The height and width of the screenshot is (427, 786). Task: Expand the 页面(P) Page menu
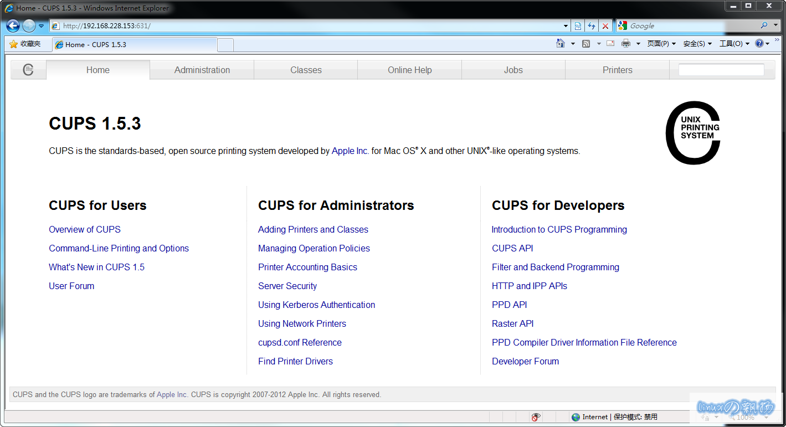click(661, 44)
